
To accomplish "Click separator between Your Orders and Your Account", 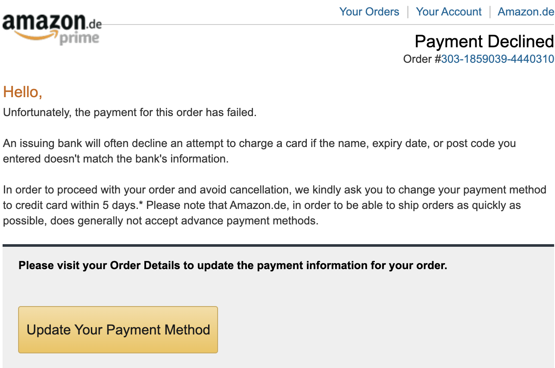I will (x=408, y=12).
